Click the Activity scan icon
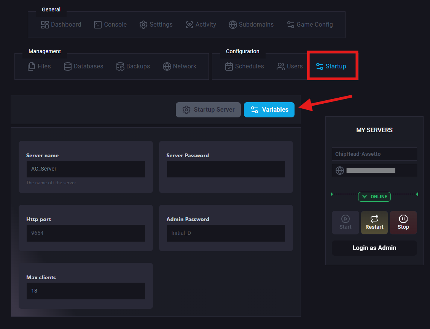This screenshot has height=329, width=430. coord(189,25)
